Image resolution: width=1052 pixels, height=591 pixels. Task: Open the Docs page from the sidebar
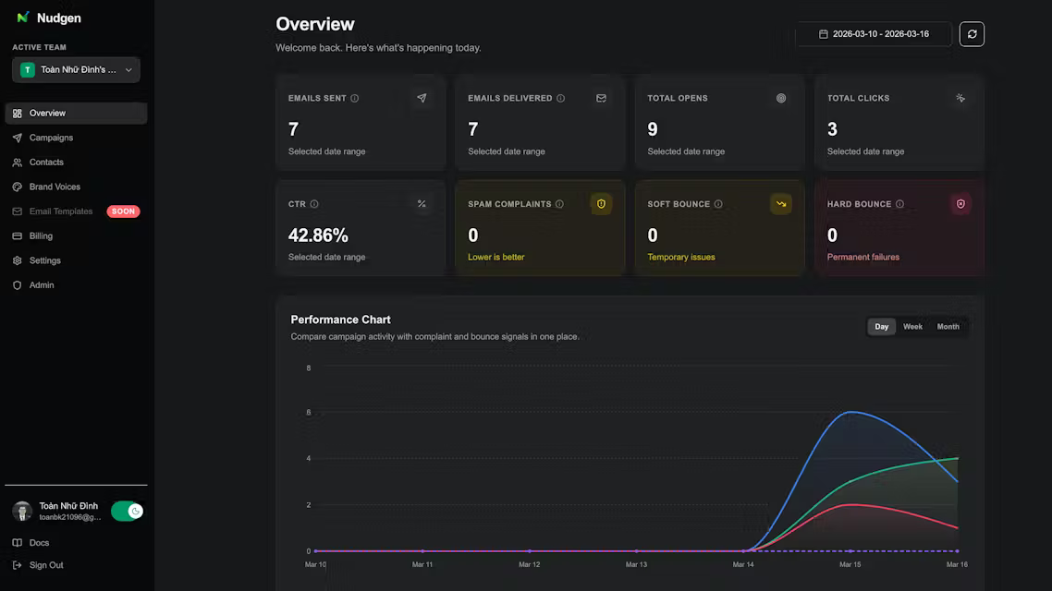37,542
